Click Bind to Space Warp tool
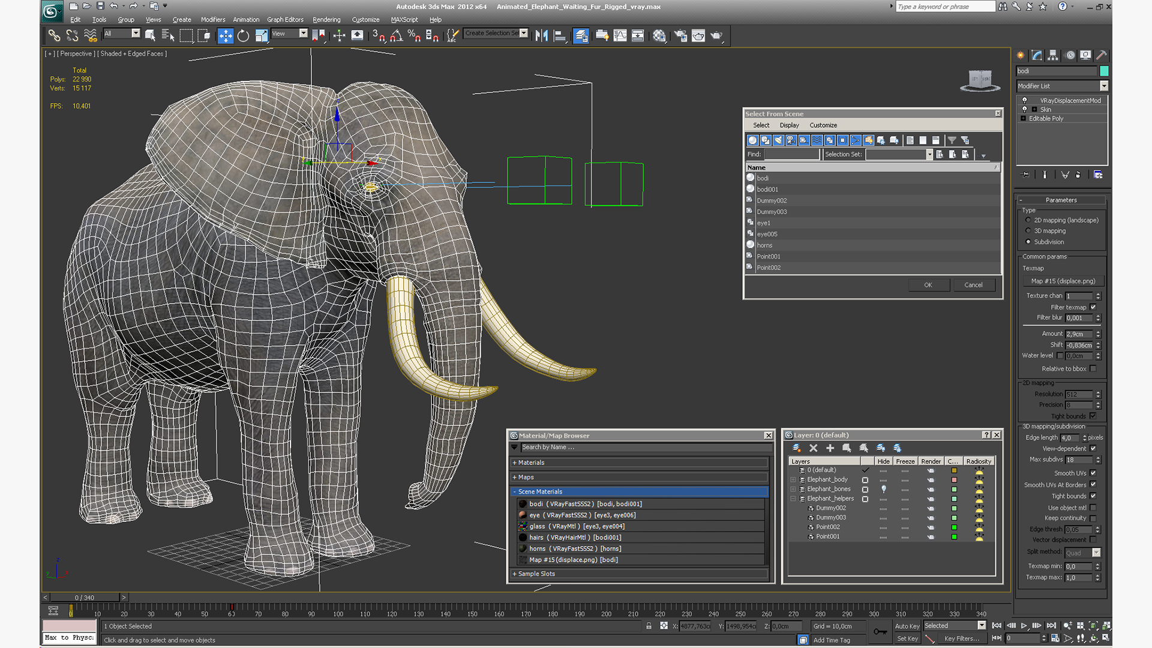The height and width of the screenshot is (648, 1152). coord(91,35)
